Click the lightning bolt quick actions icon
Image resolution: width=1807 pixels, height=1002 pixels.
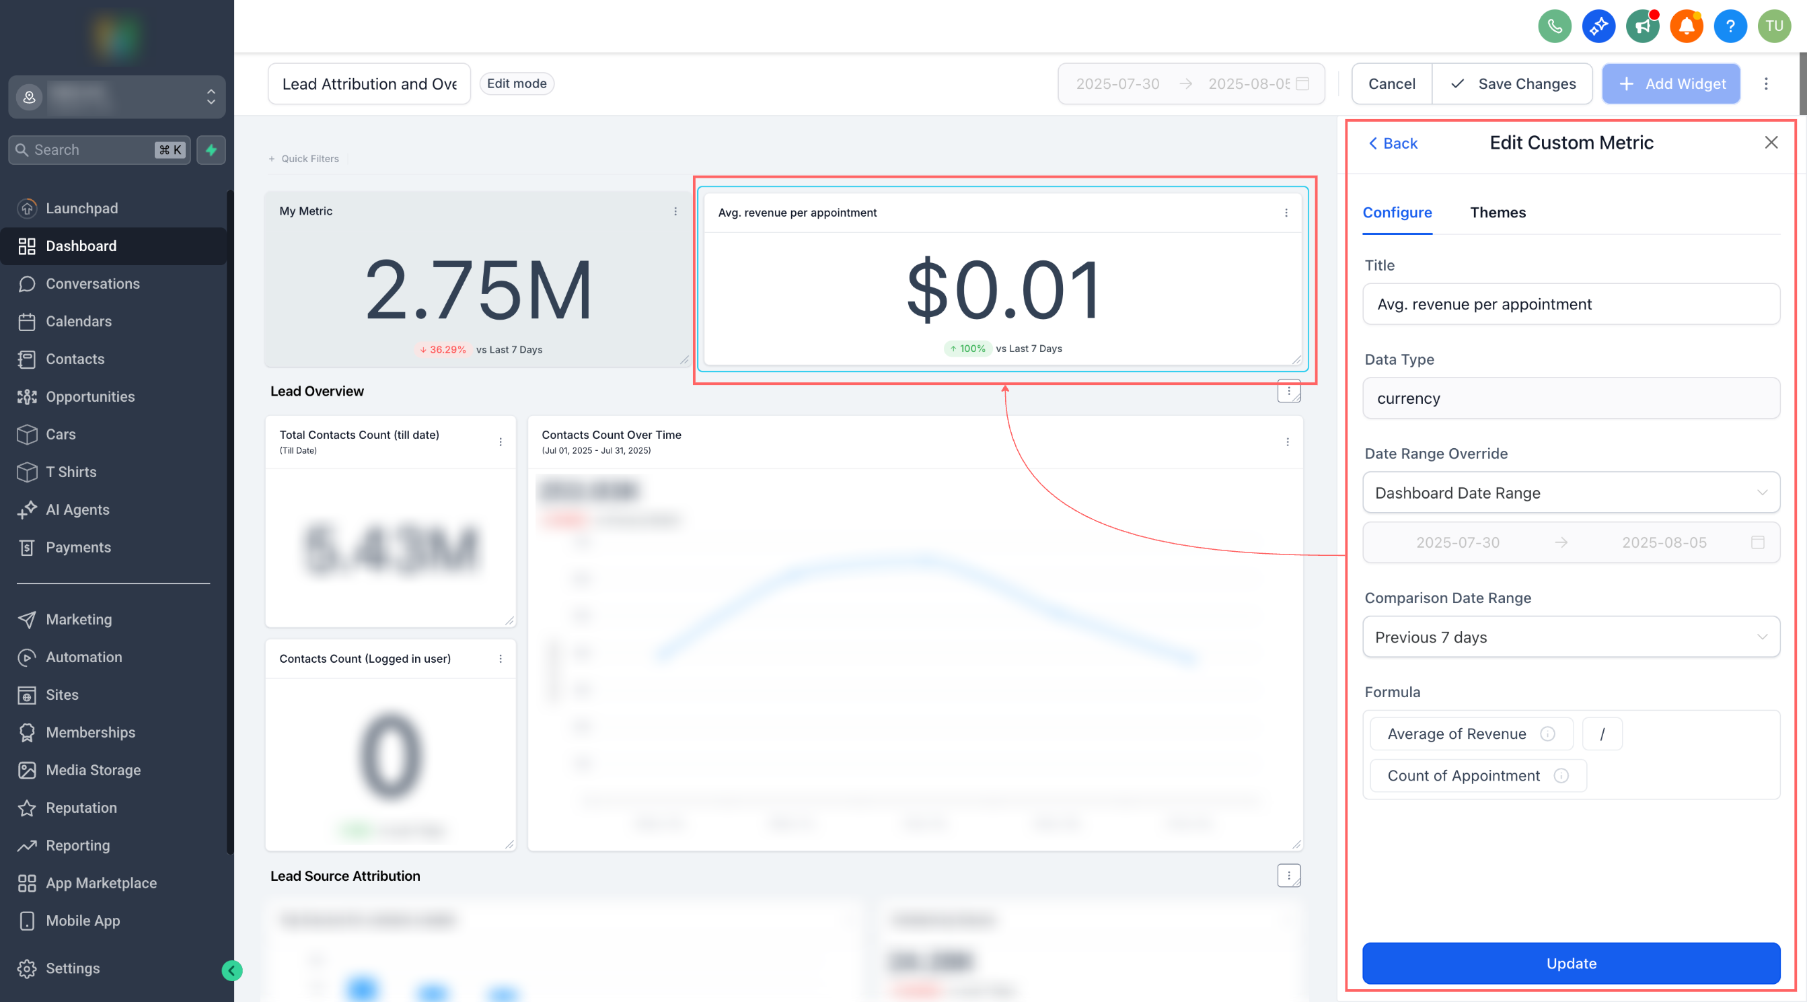pyautogui.click(x=211, y=149)
